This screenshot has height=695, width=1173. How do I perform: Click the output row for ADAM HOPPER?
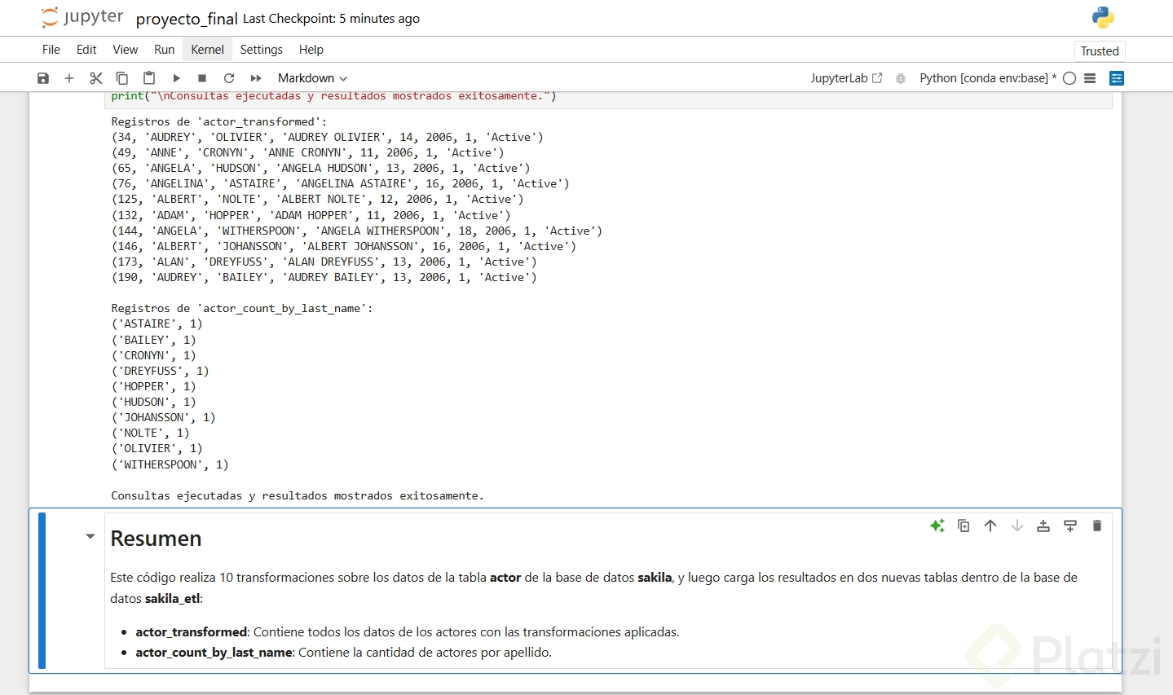click(x=311, y=216)
